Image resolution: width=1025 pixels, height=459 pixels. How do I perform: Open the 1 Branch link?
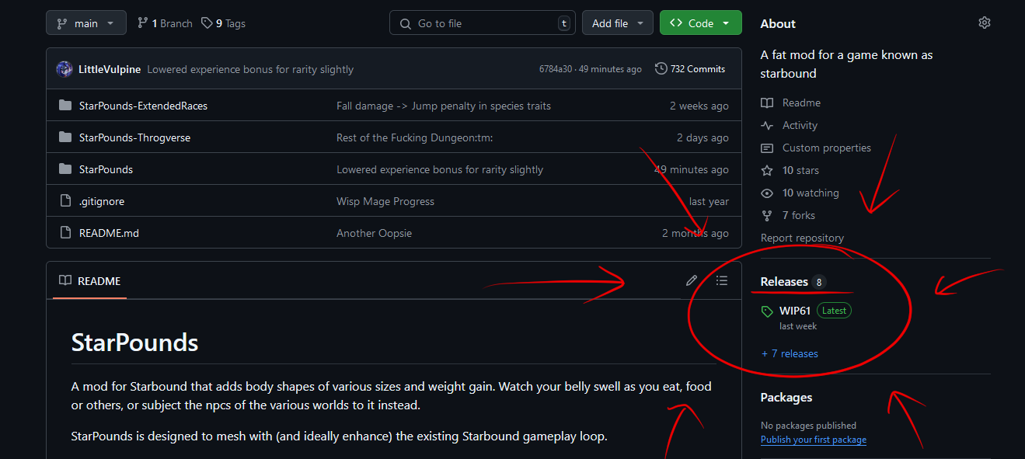point(165,23)
